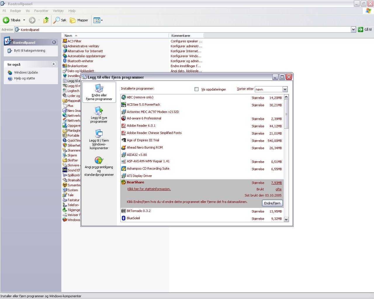Open the Tilbake history dropdown arrow
374x299 pixels.
[24, 20]
